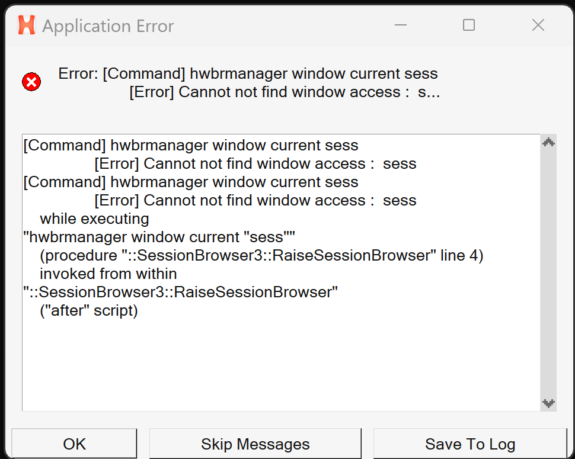The height and width of the screenshot is (459, 575).
Task: Click the red error cross icon
Action: pyautogui.click(x=31, y=82)
